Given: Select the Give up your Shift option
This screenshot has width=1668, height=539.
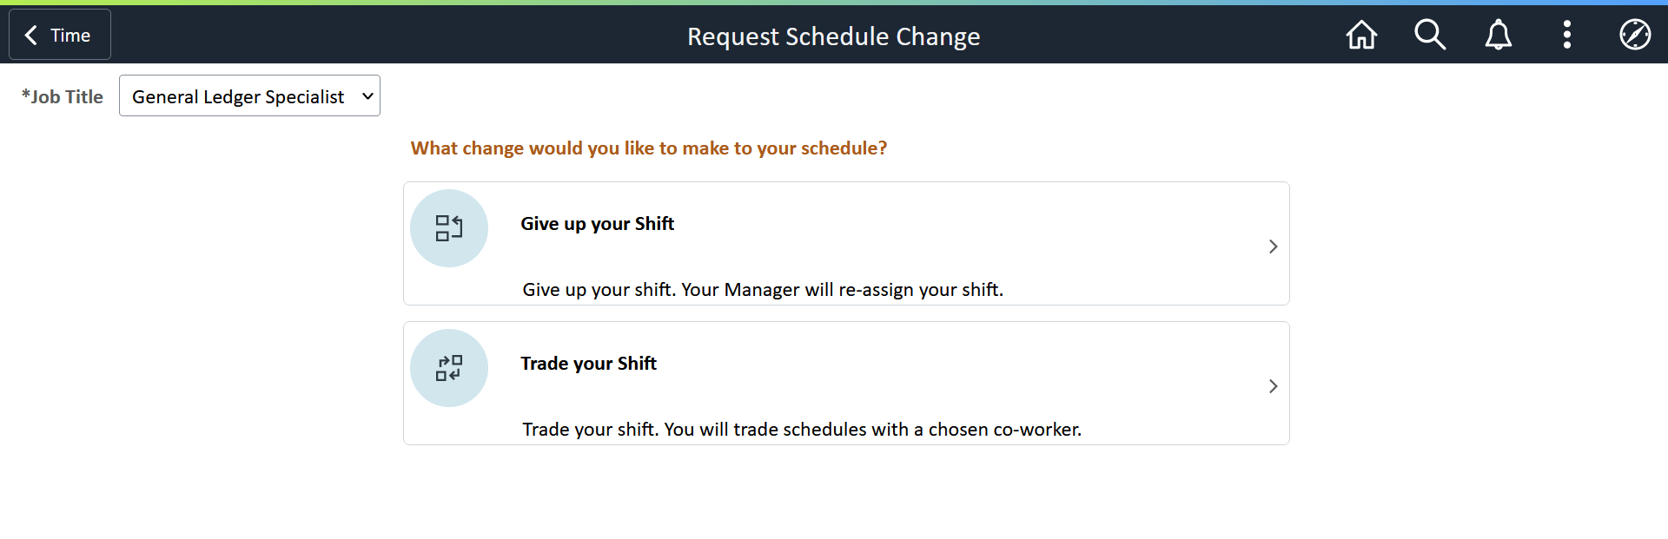Looking at the screenshot, I should (x=597, y=224).
